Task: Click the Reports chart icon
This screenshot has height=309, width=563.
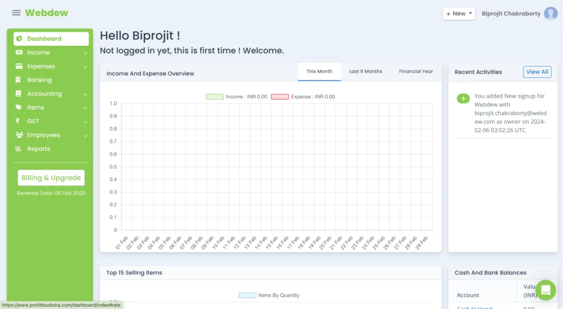Action: (x=19, y=148)
